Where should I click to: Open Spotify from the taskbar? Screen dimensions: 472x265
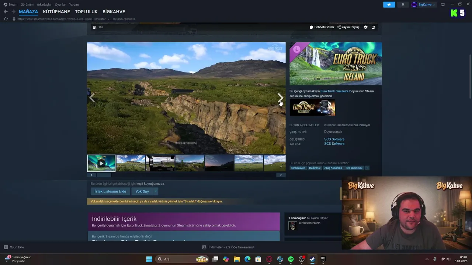click(291, 259)
